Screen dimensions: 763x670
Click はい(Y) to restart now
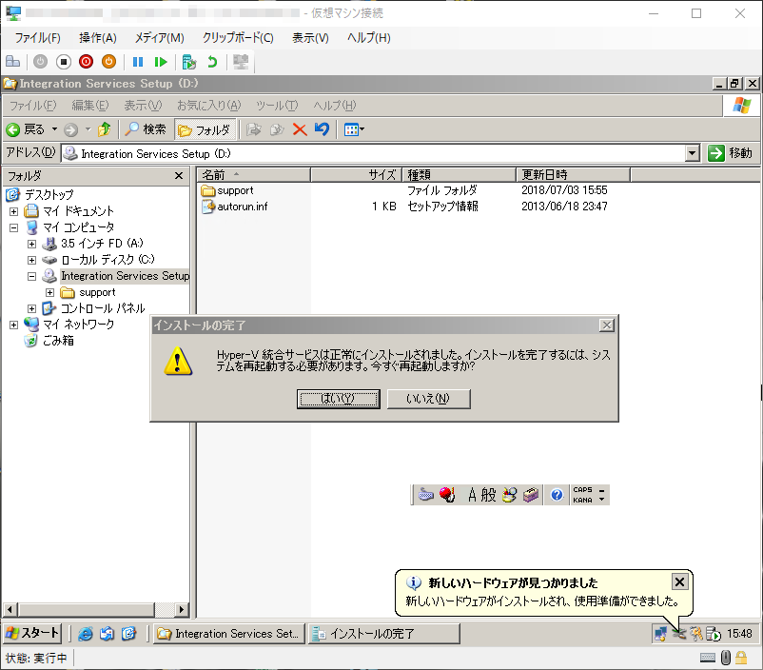[338, 399]
